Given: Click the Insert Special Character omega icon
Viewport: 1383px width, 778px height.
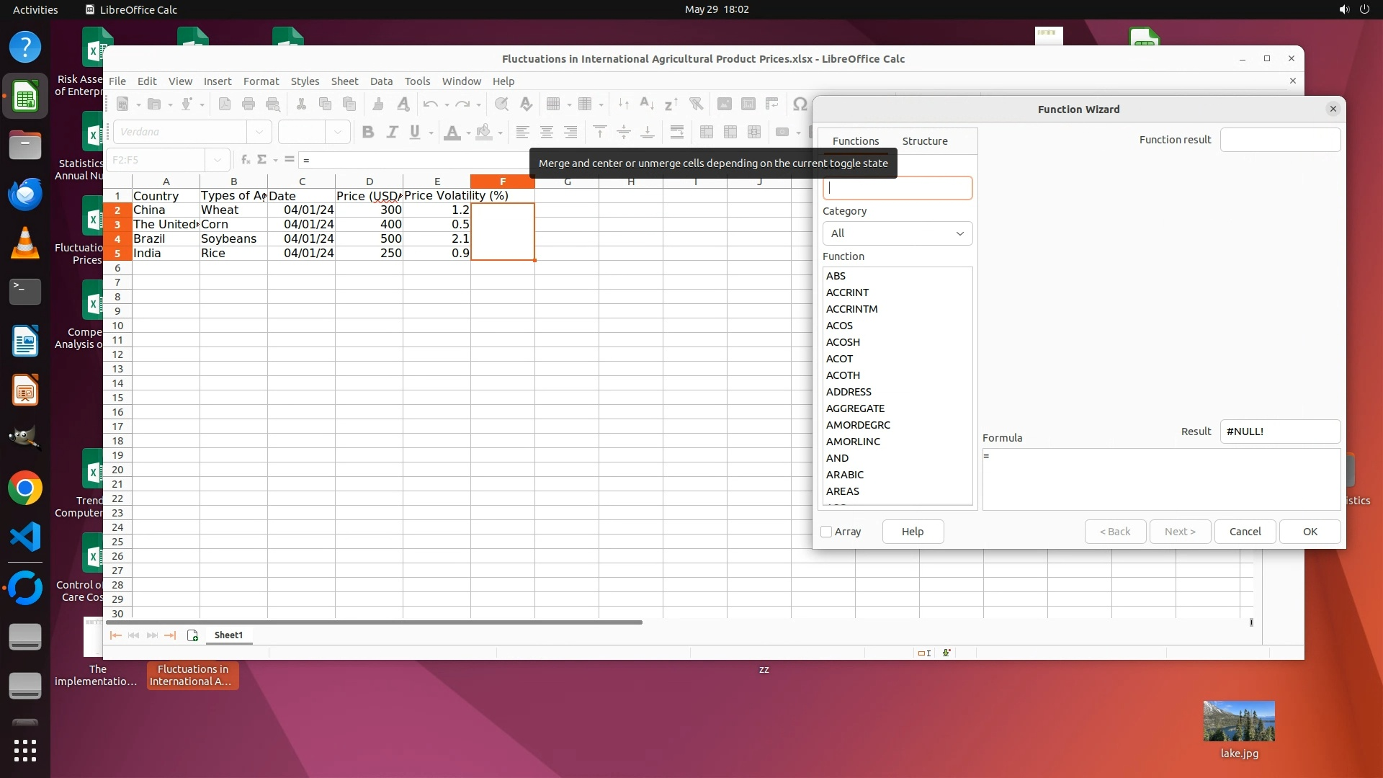Looking at the screenshot, I should (x=799, y=104).
